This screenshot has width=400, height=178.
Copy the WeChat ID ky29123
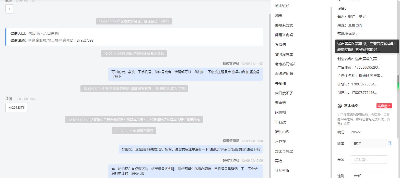[23, 107]
